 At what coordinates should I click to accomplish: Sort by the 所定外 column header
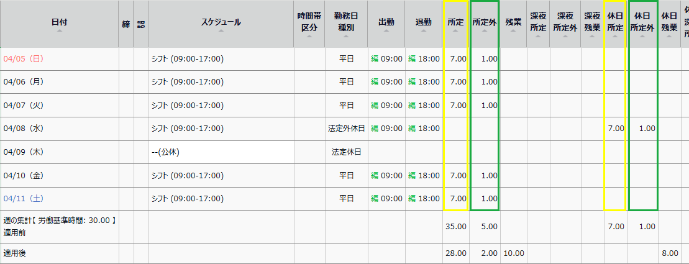coord(484,23)
